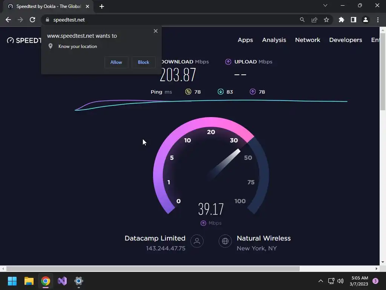The height and width of the screenshot is (290, 386).
Task: Expand the tab search chevron
Action: [325, 5]
